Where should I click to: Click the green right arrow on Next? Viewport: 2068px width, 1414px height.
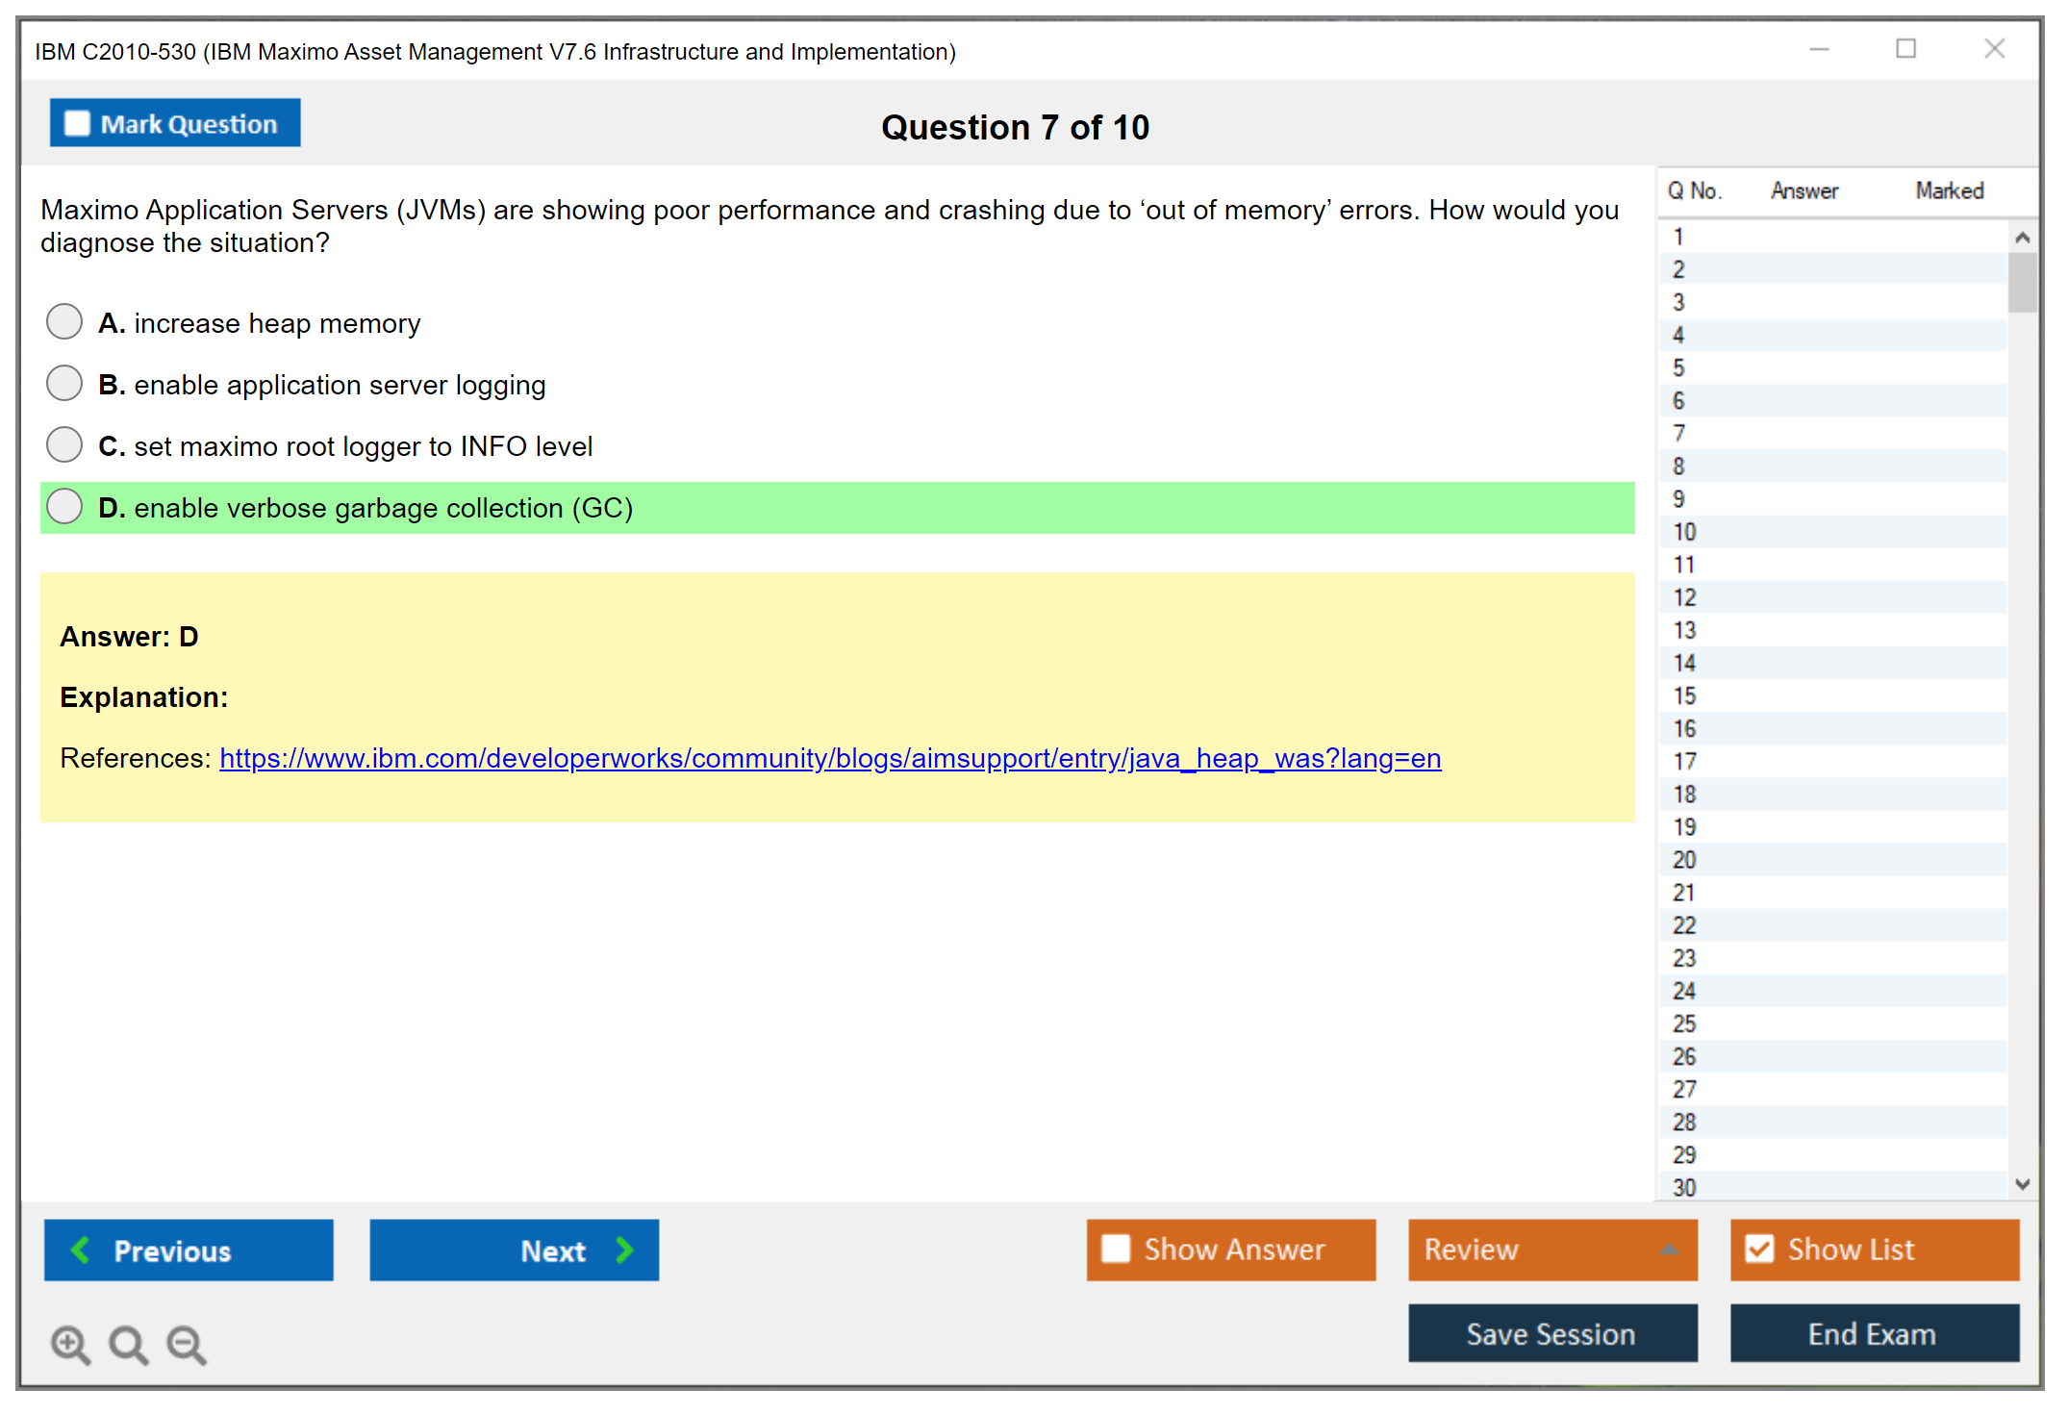(x=625, y=1250)
